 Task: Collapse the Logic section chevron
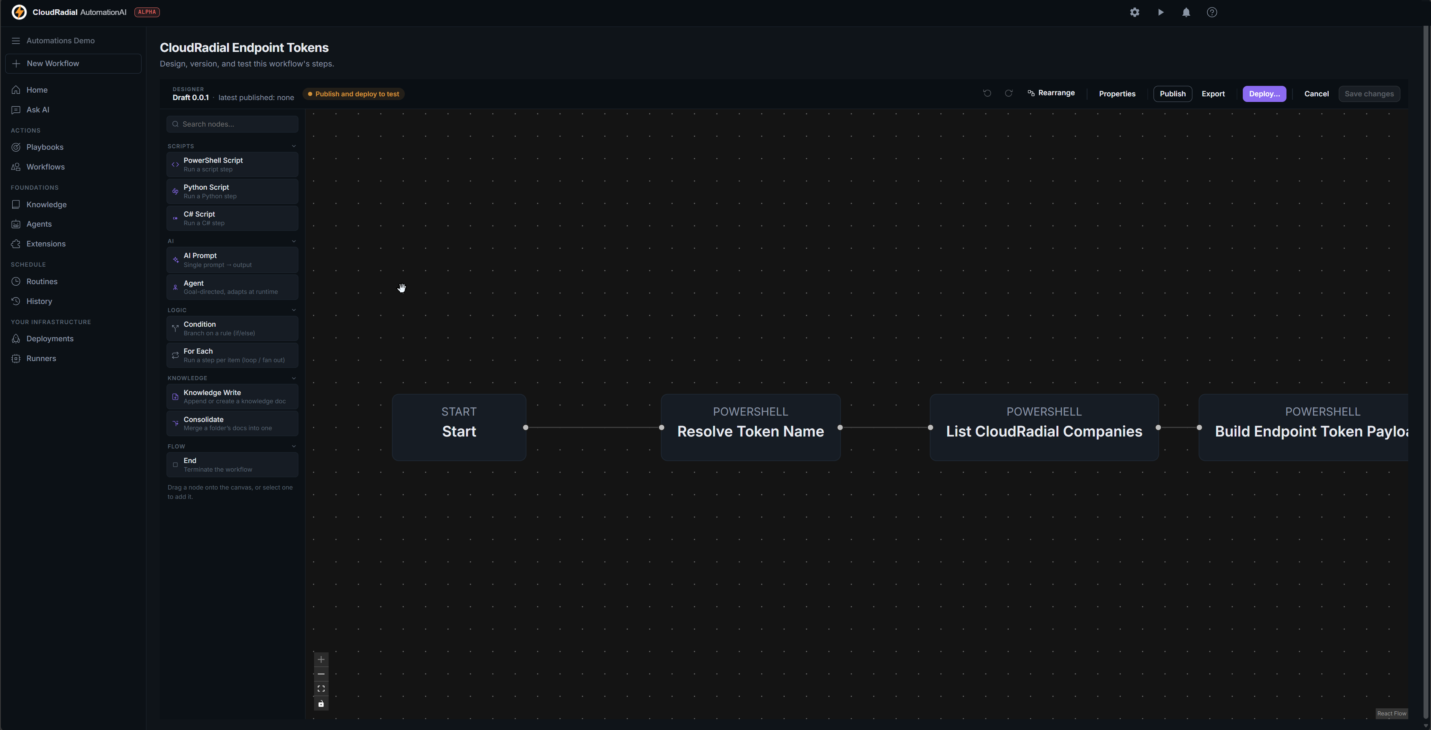point(294,310)
